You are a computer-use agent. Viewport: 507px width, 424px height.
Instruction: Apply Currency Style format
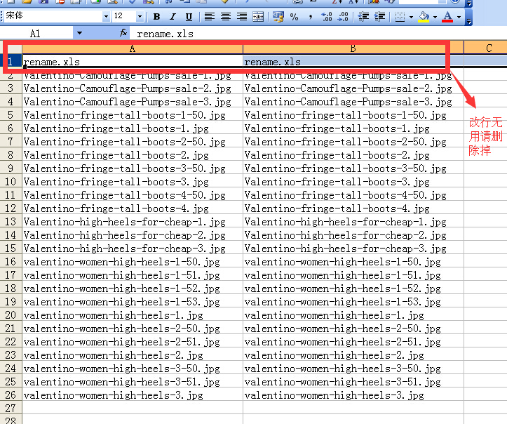[x=278, y=17]
